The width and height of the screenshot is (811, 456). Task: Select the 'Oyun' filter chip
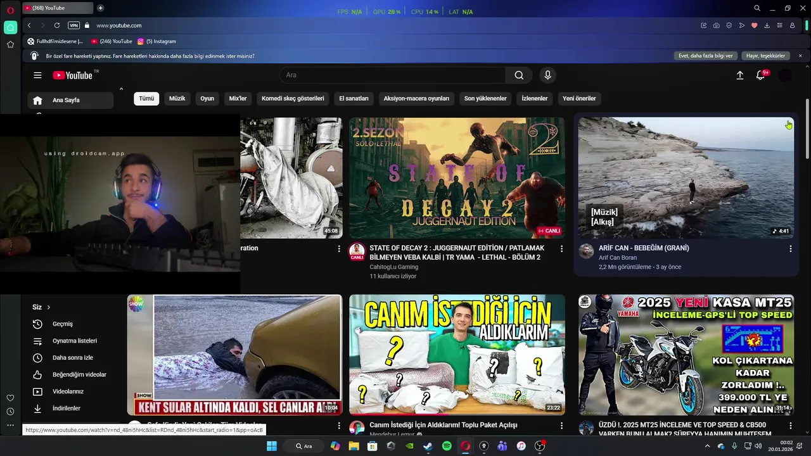(207, 99)
